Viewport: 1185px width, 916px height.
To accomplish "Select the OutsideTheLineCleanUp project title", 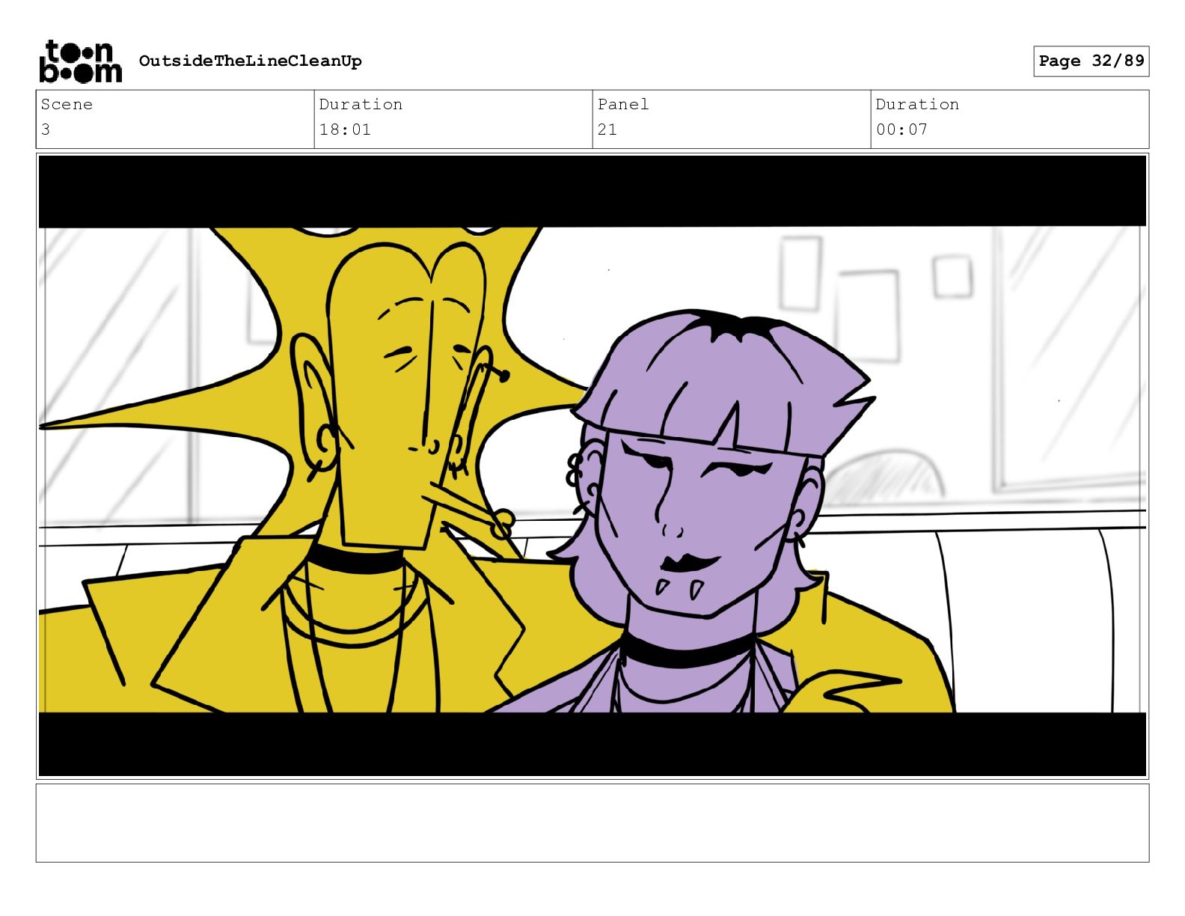I will (250, 61).
